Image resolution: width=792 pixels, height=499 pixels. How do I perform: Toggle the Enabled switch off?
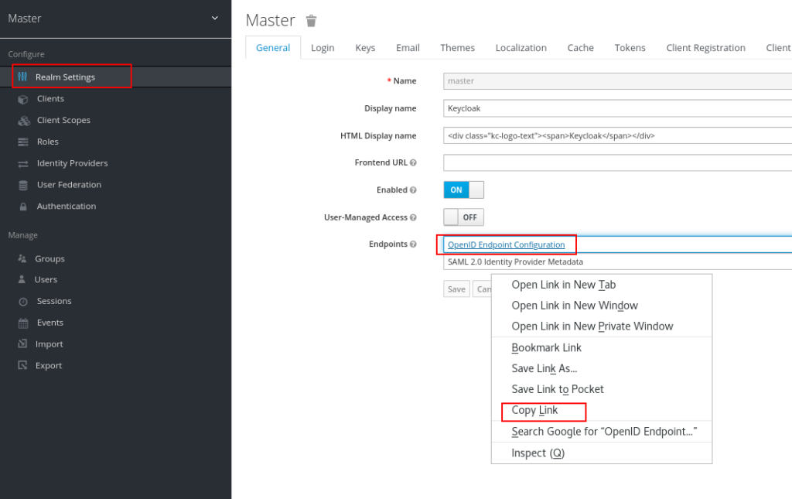tap(463, 190)
